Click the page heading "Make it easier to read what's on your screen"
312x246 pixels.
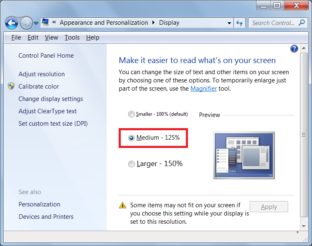[x=197, y=60]
